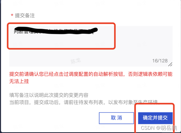Click the red 无法上挂 warning line
This screenshot has height=133, width=181.
[19, 81]
